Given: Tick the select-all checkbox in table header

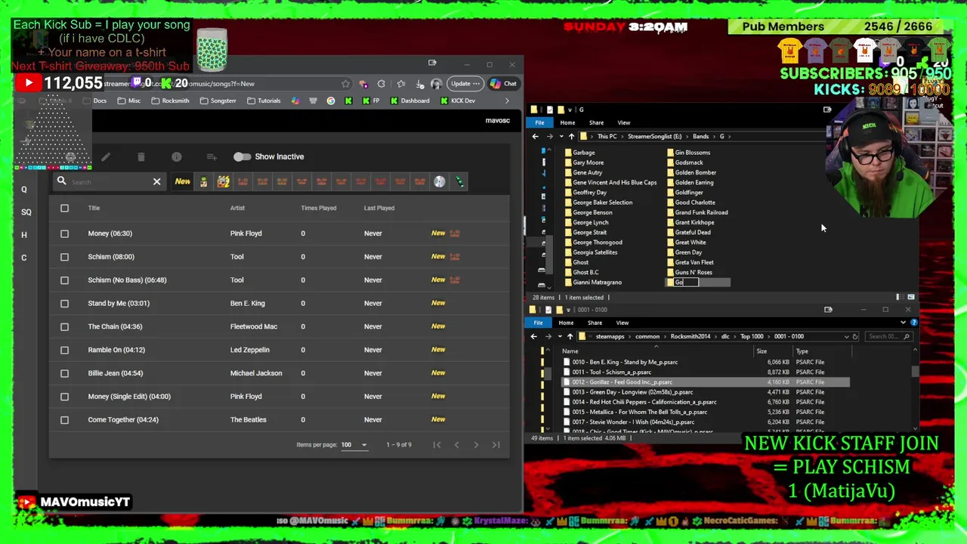Looking at the screenshot, I should (64, 208).
